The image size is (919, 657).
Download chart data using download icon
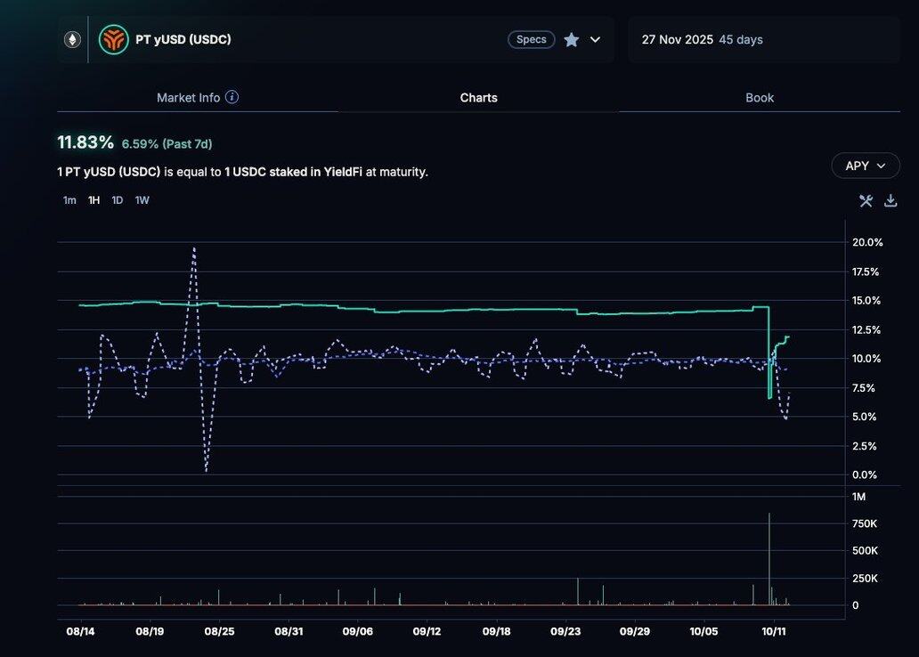pos(890,200)
